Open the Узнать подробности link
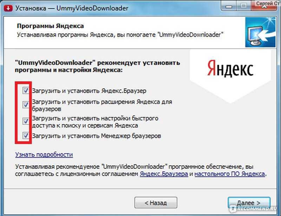281x216 pixels. point(44,154)
